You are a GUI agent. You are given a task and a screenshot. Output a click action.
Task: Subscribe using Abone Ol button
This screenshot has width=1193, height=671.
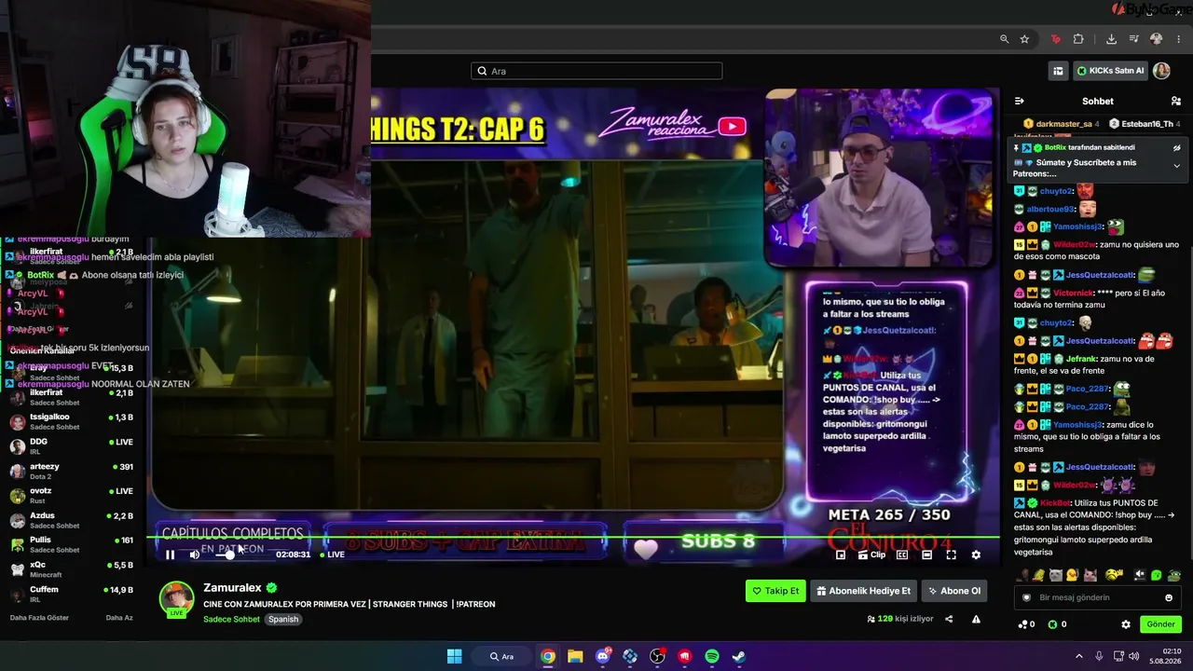click(x=954, y=591)
